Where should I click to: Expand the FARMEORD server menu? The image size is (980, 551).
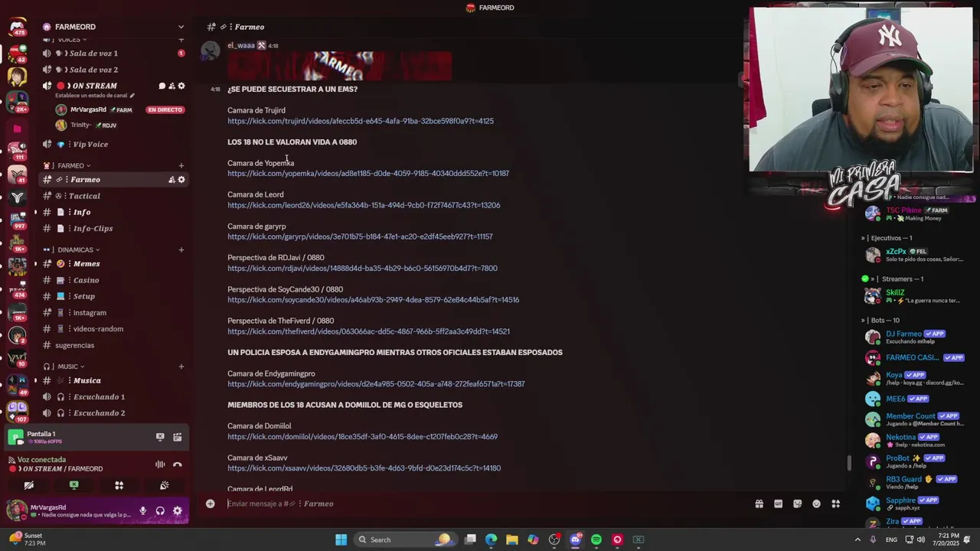click(x=181, y=27)
